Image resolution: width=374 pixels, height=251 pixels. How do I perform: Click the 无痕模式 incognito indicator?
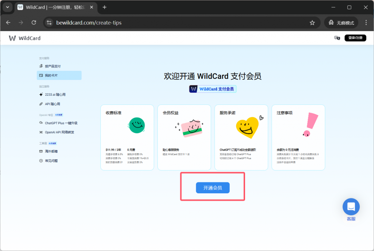[x=341, y=23]
